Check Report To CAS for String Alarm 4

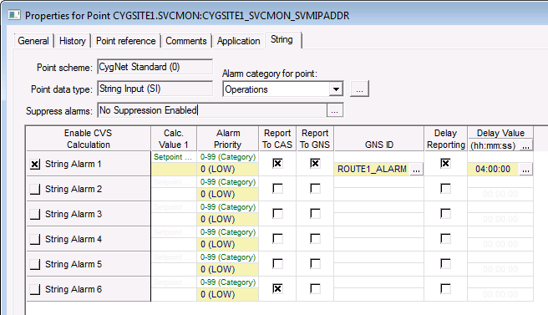coord(277,238)
